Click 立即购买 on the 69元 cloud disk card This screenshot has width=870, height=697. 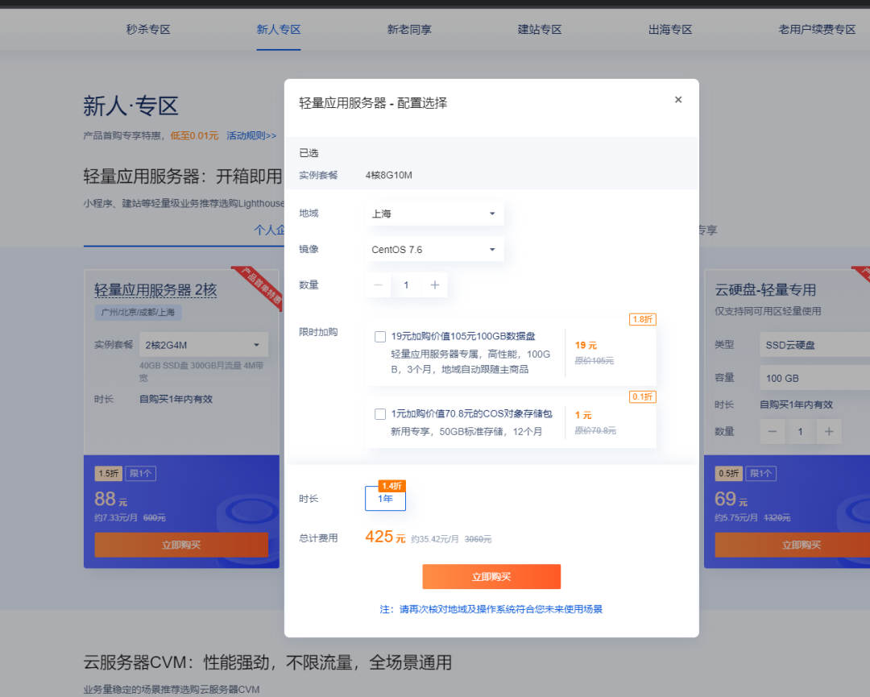[x=793, y=545]
